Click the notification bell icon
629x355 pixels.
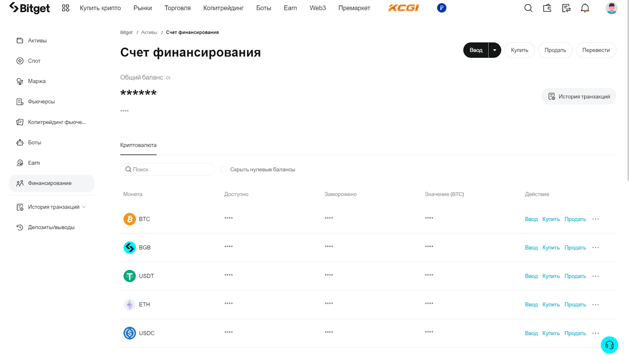click(x=585, y=8)
